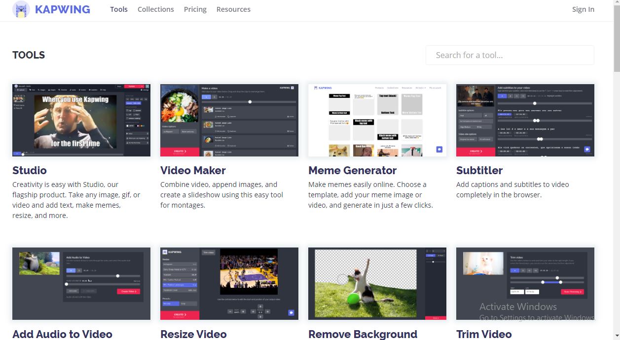Click the slider knob in Video Maker thumbnail
The width and height of the screenshot is (620, 340).
pyautogui.click(x=250, y=102)
